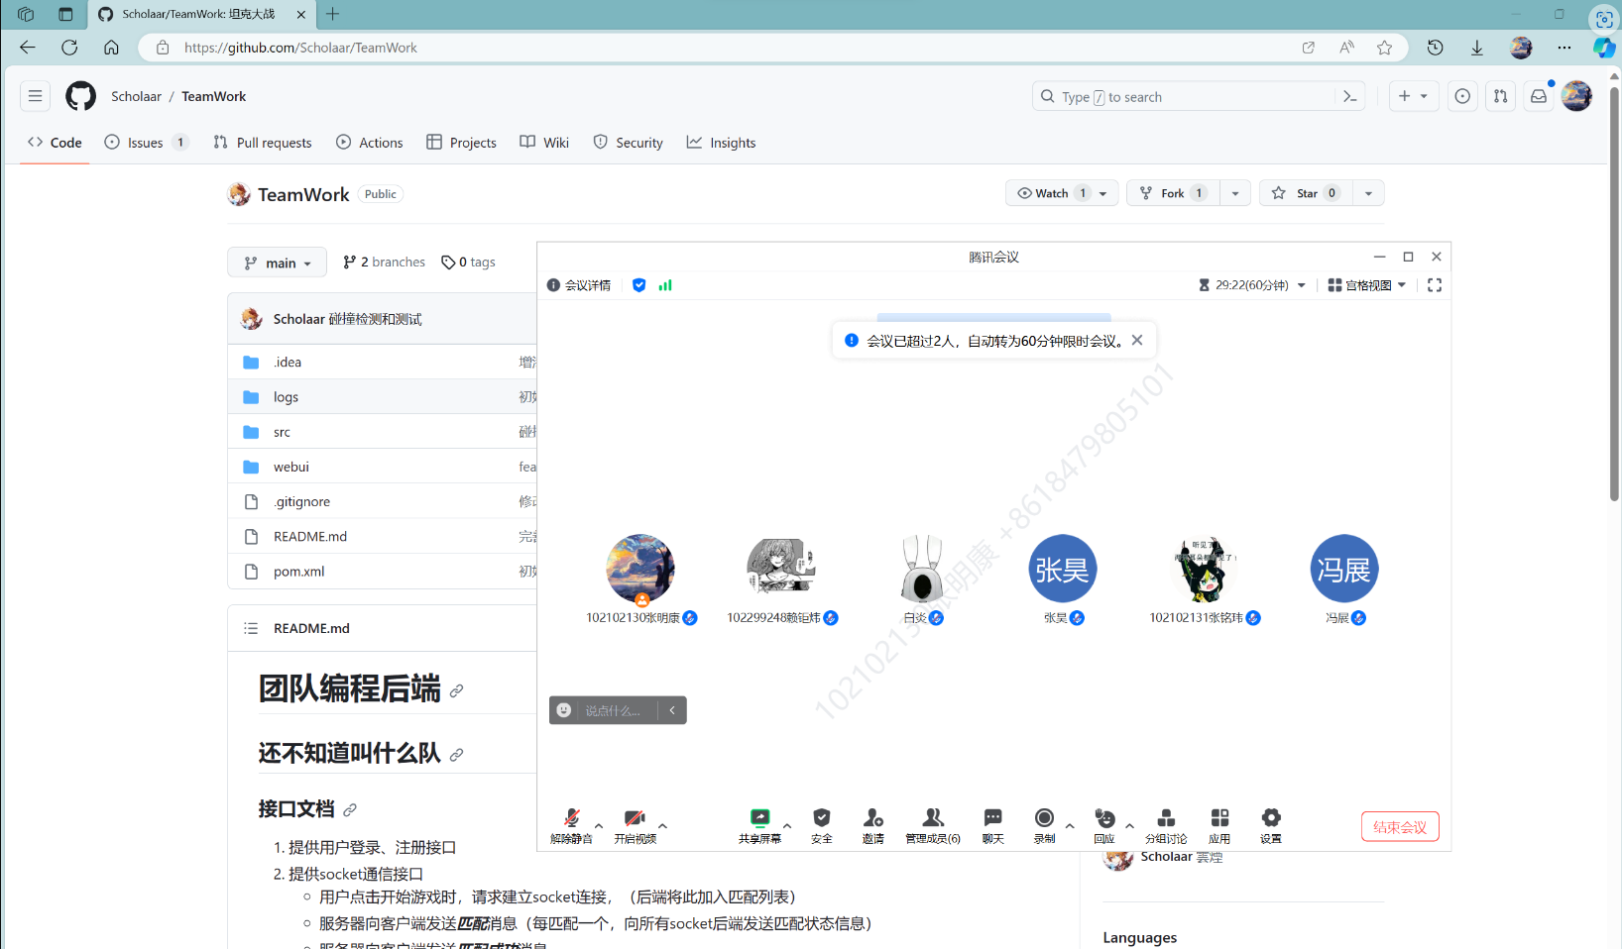Open the Insights tab

(x=722, y=143)
